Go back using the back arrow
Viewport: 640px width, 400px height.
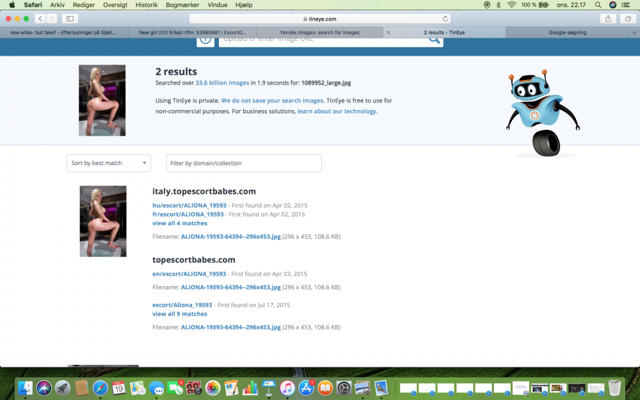click(x=40, y=19)
